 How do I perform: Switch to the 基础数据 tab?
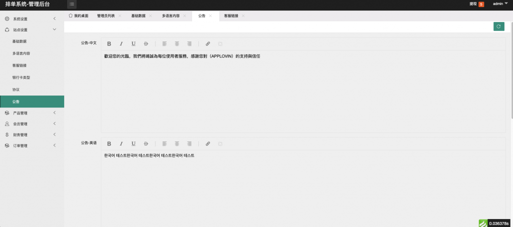(x=138, y=15)
